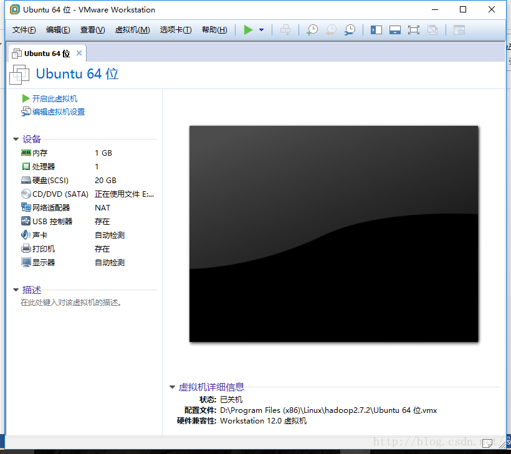Click the 1 GB memory value

coord(103,153)
